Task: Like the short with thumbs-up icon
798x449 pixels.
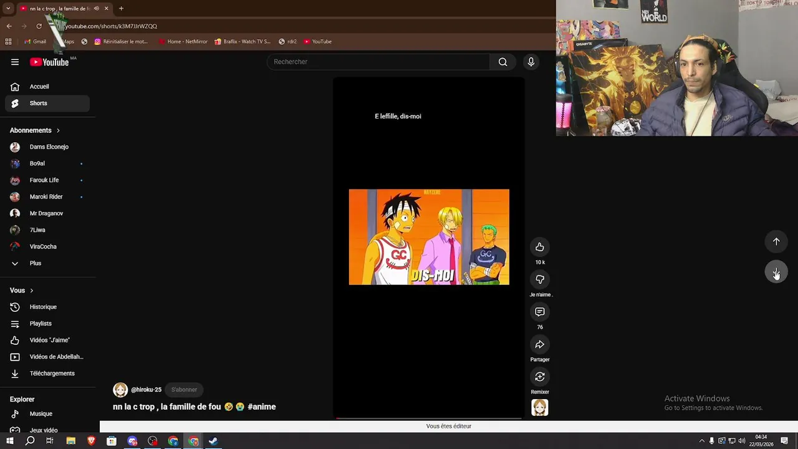Action: (540, 247)
